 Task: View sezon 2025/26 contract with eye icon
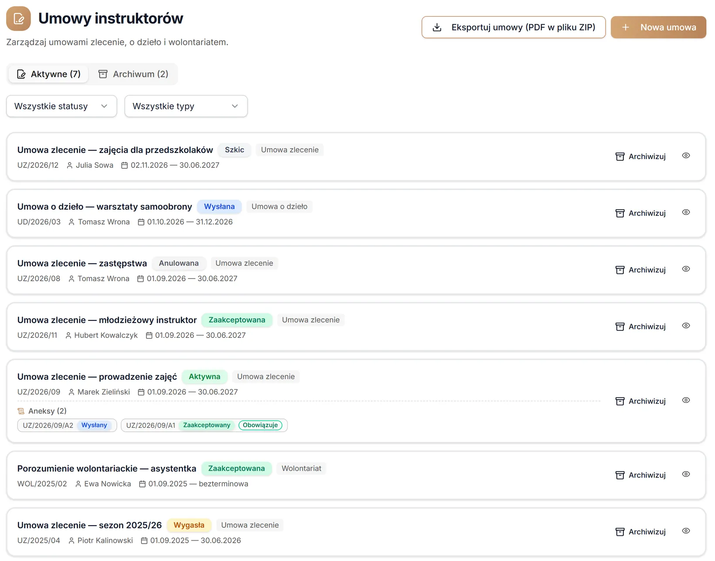coord(686,531)
